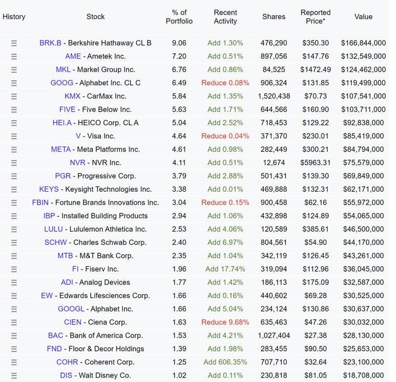Click the Reported Price column header
This screenshot has height=382, width=396.
[316, 17]
